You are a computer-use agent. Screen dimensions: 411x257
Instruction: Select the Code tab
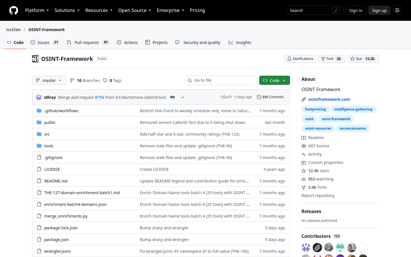pyautogui.click(x=15, y=42)
